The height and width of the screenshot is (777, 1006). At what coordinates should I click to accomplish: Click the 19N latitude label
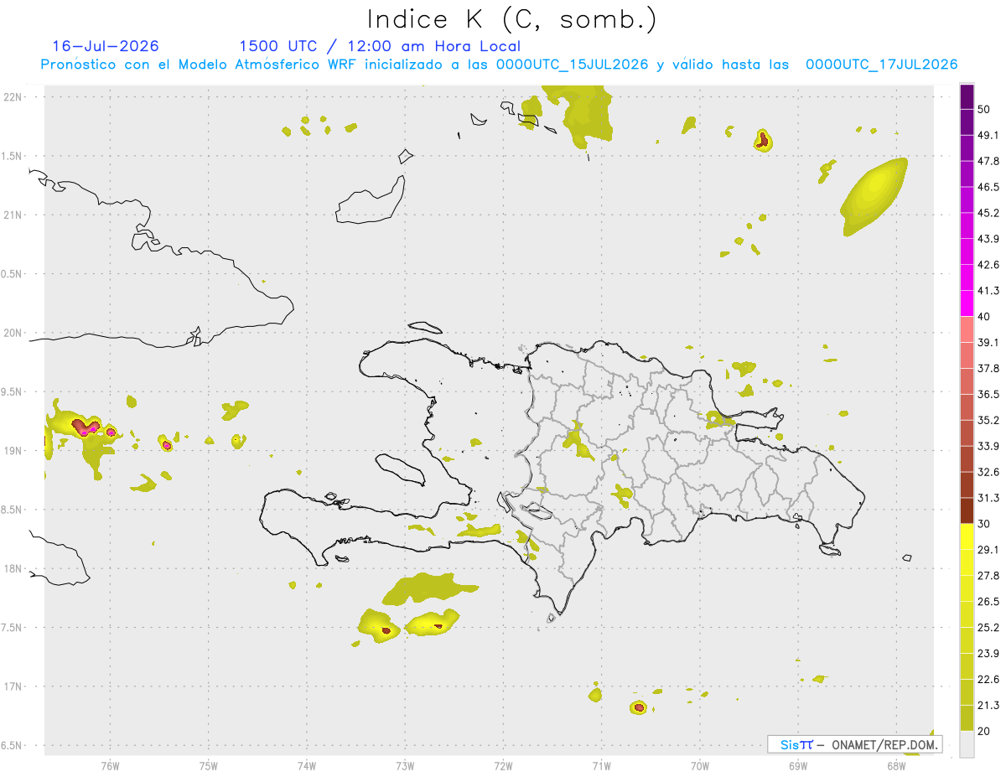point(13,450)
